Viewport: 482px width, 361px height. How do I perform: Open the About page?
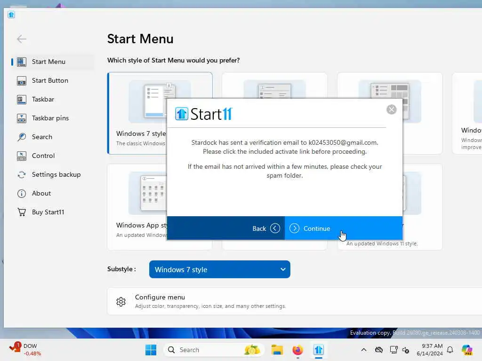pos(52,193)
